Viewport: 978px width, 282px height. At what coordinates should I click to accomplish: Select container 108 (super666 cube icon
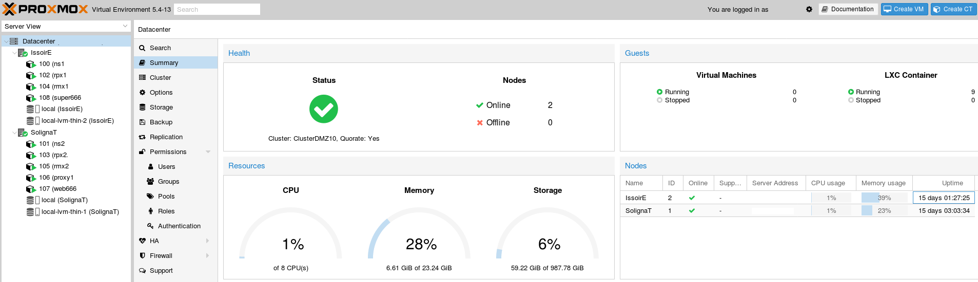tap(31, 98)
